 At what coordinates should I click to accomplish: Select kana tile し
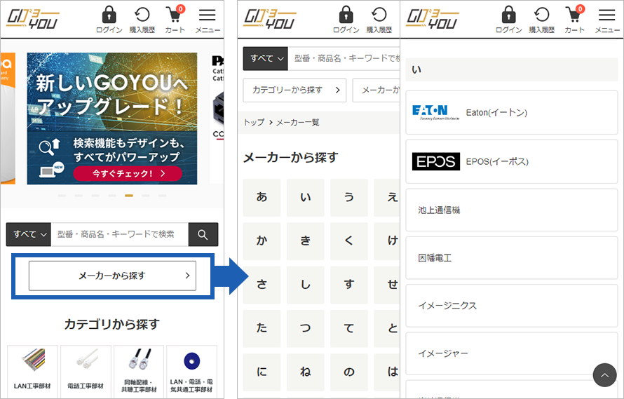coord(306,285)
